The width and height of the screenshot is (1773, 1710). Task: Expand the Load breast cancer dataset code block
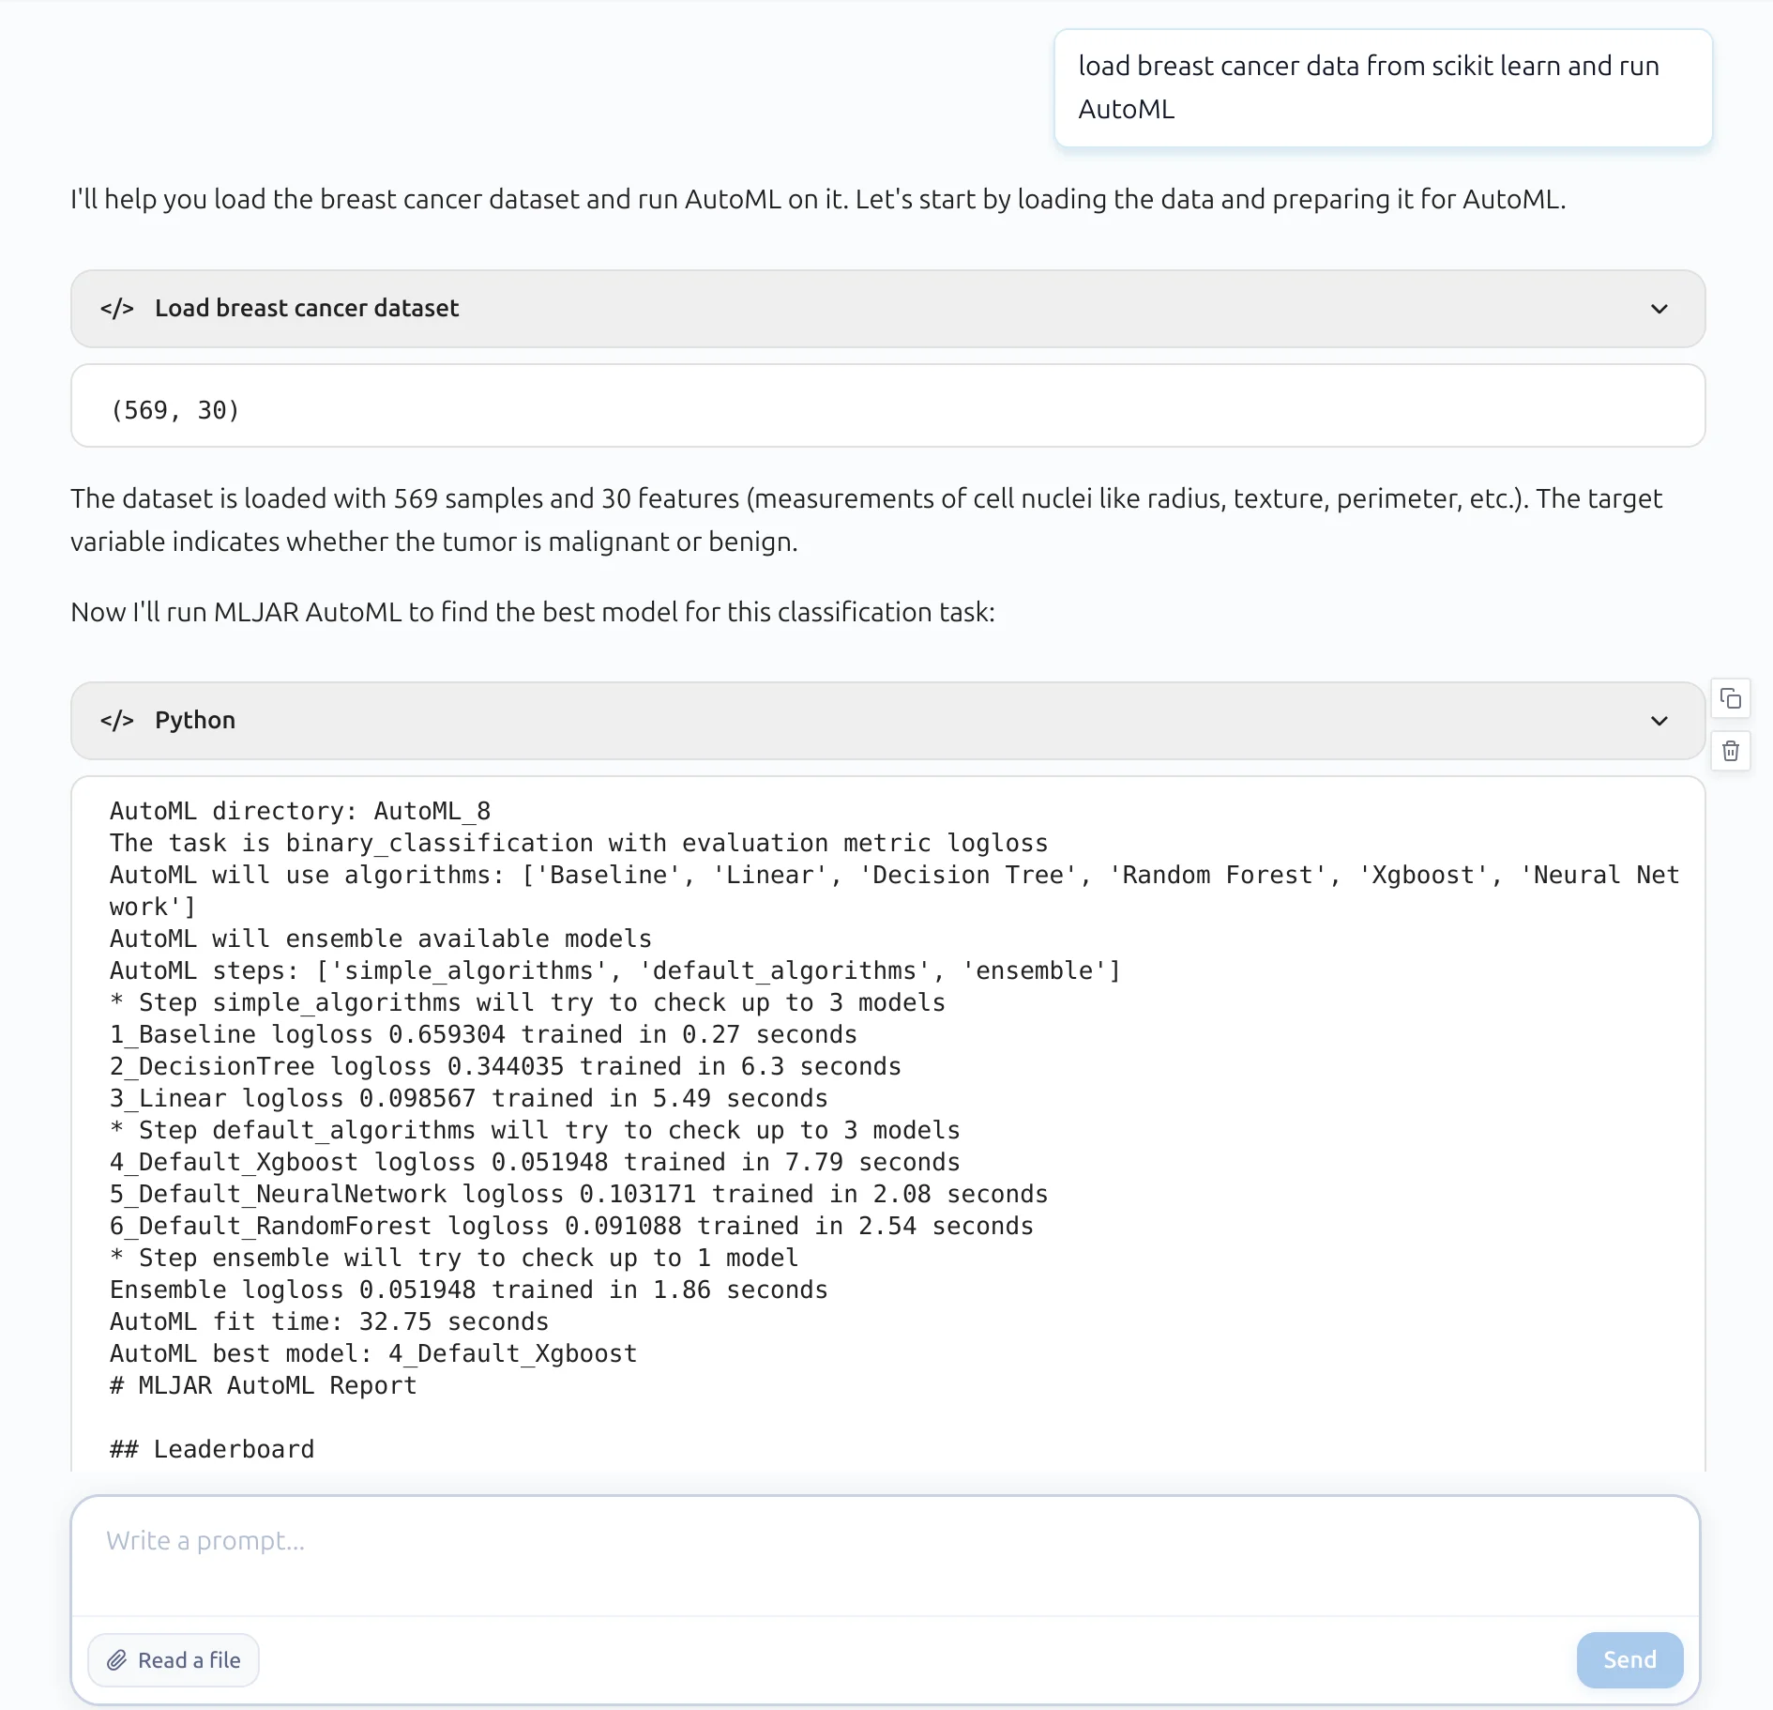click(1659, 309)
